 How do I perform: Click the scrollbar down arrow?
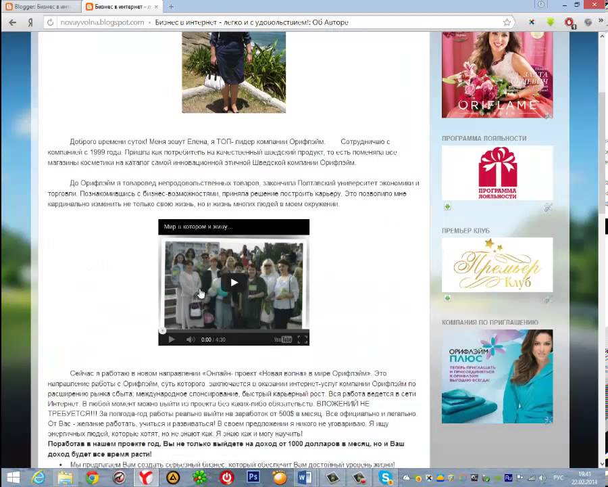[x=602, y=464]
